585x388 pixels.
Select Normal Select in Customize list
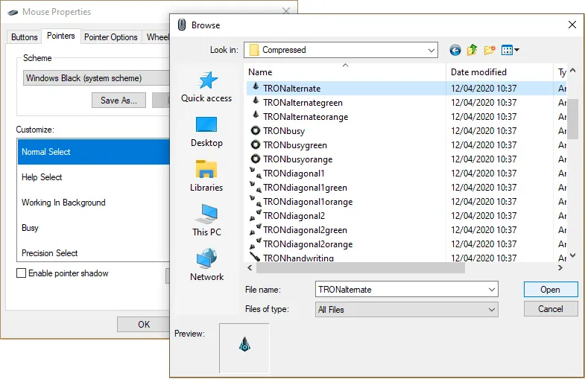coord(94,152)
